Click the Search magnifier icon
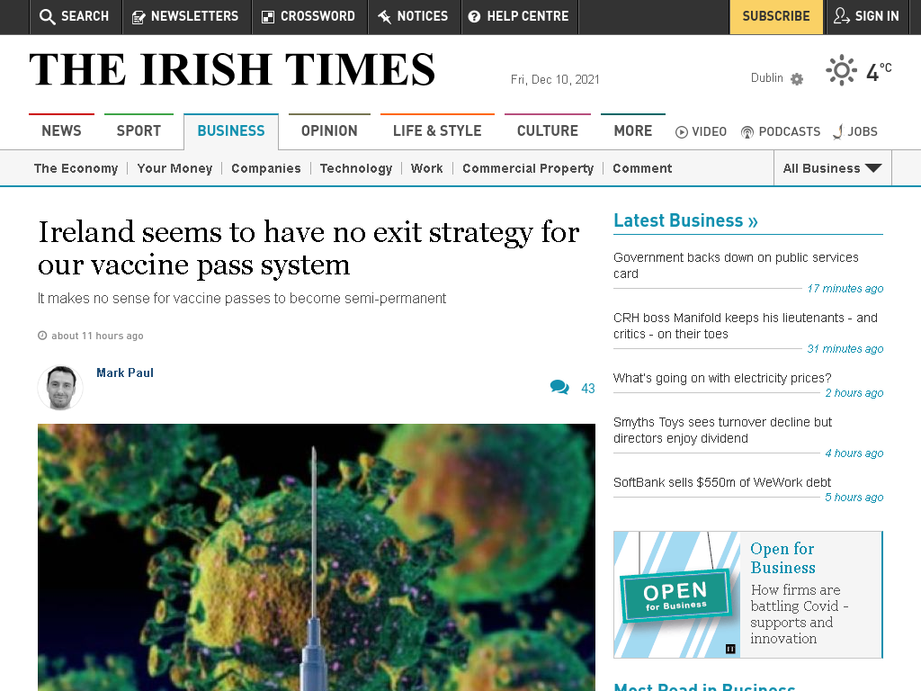921x691 pixels. tap(47, 16)
